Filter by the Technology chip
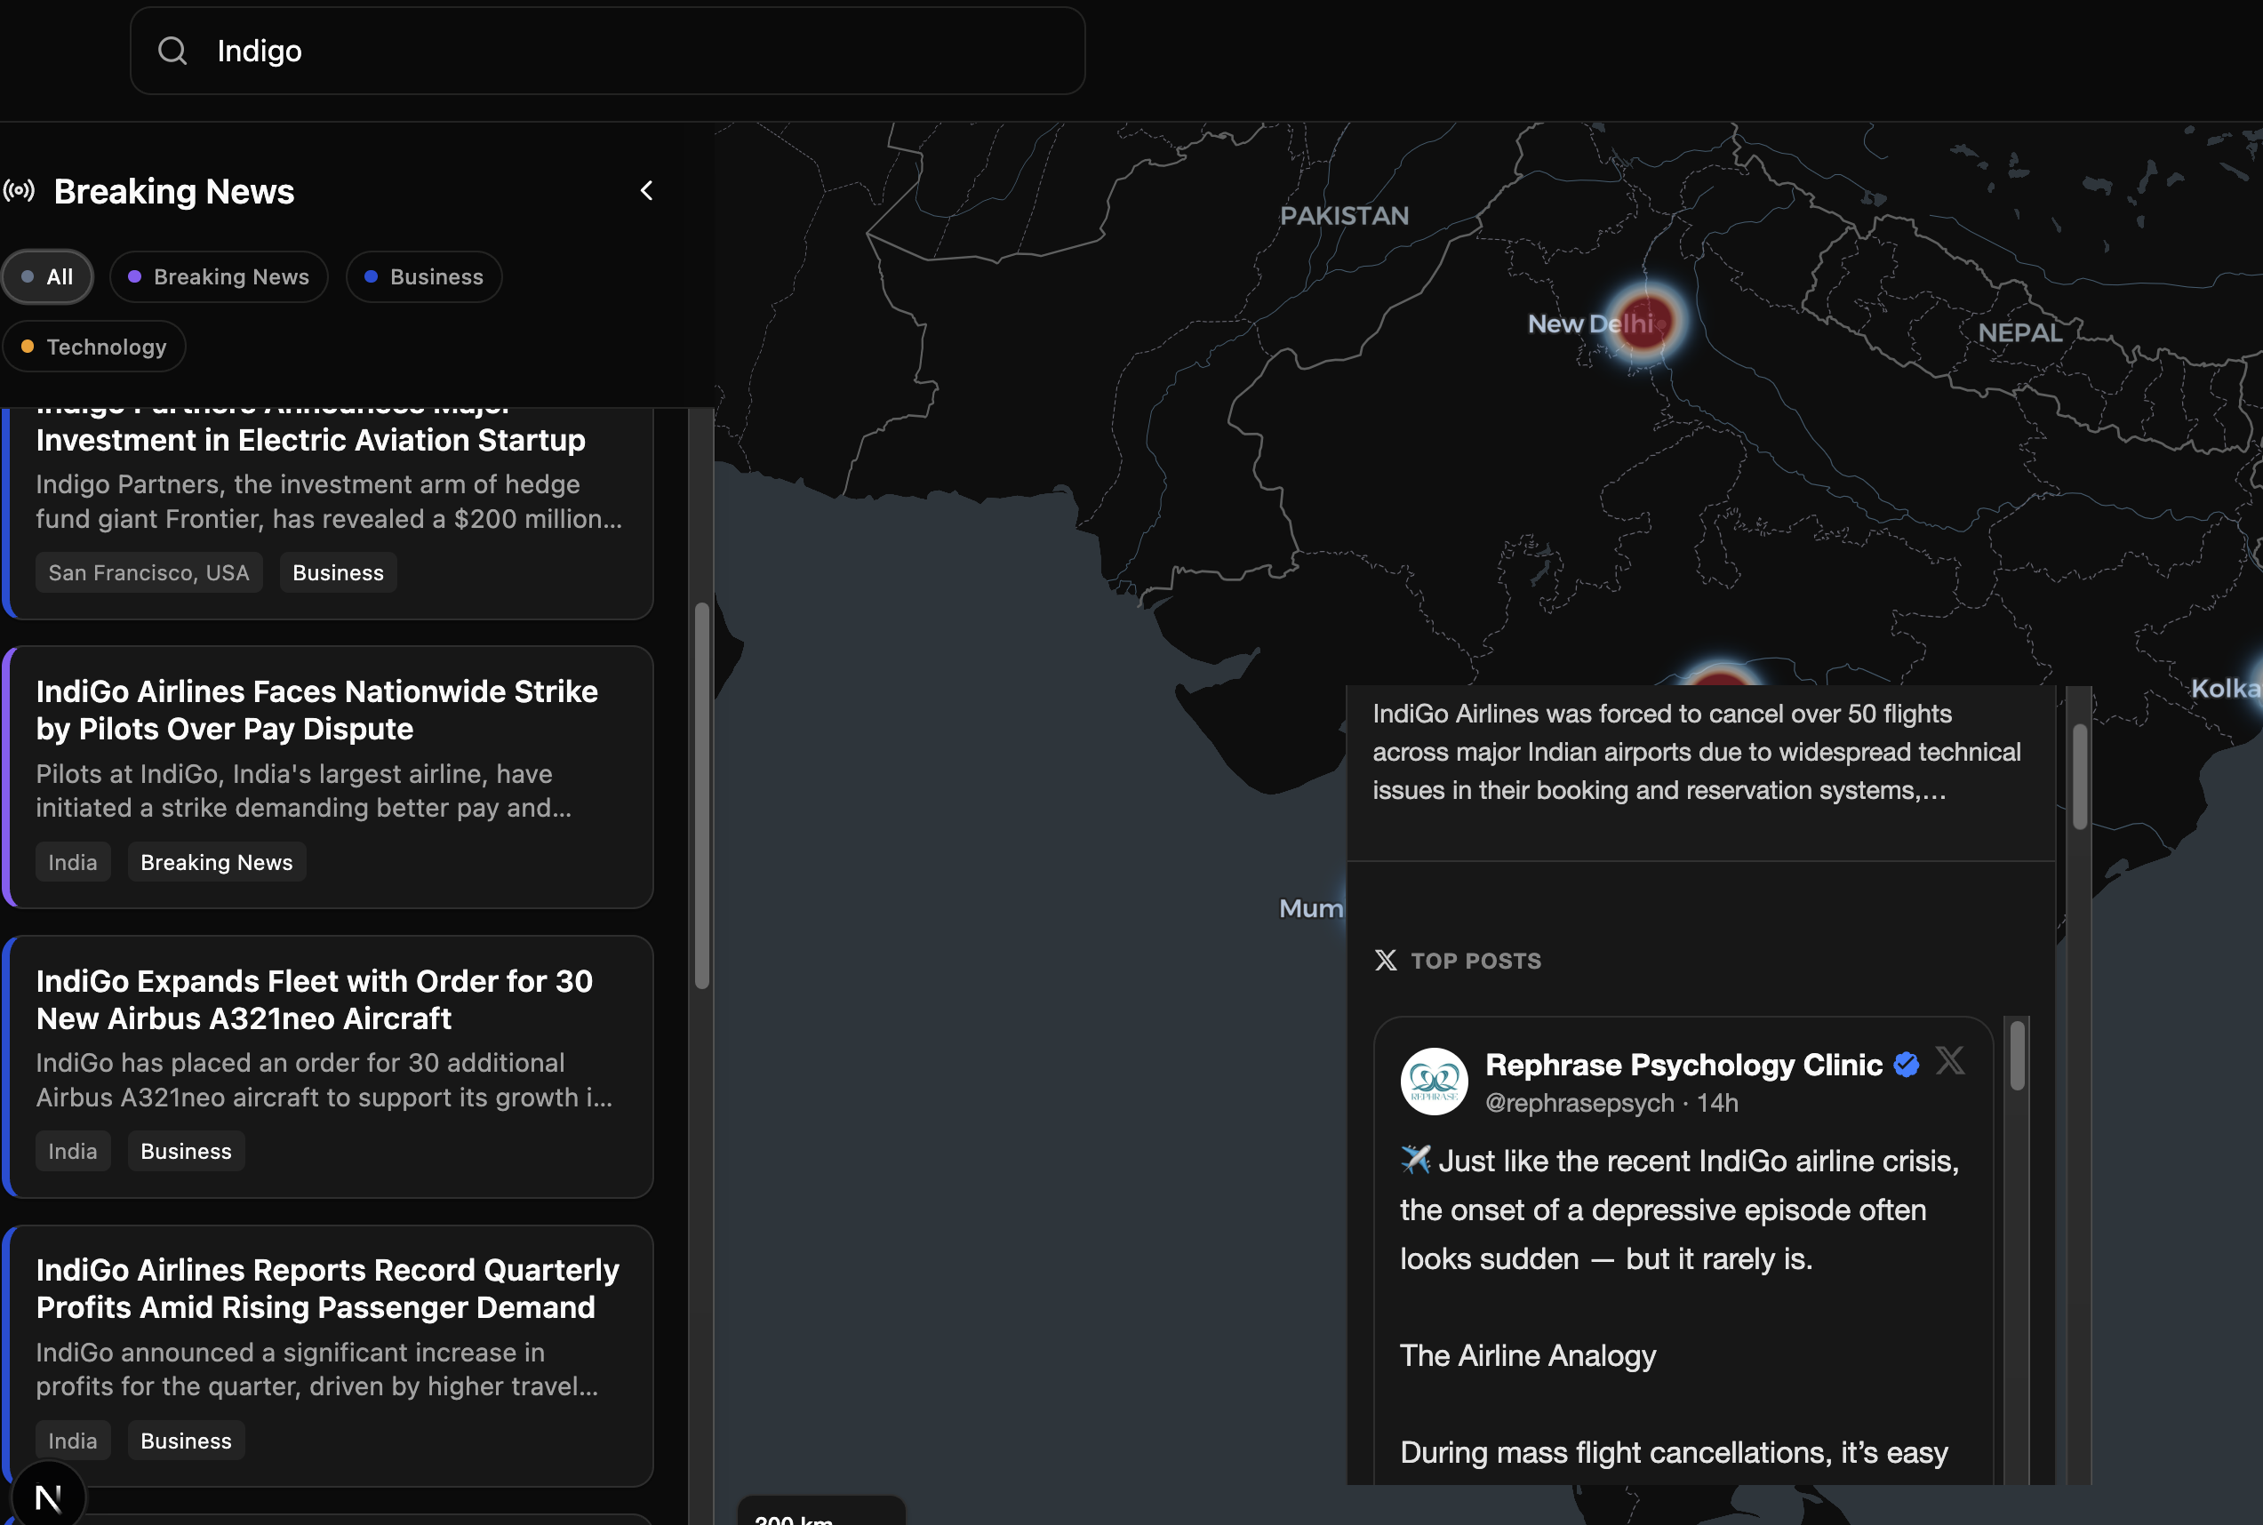Screen dimensions: 2263x1525 click(x=94, y=347)
